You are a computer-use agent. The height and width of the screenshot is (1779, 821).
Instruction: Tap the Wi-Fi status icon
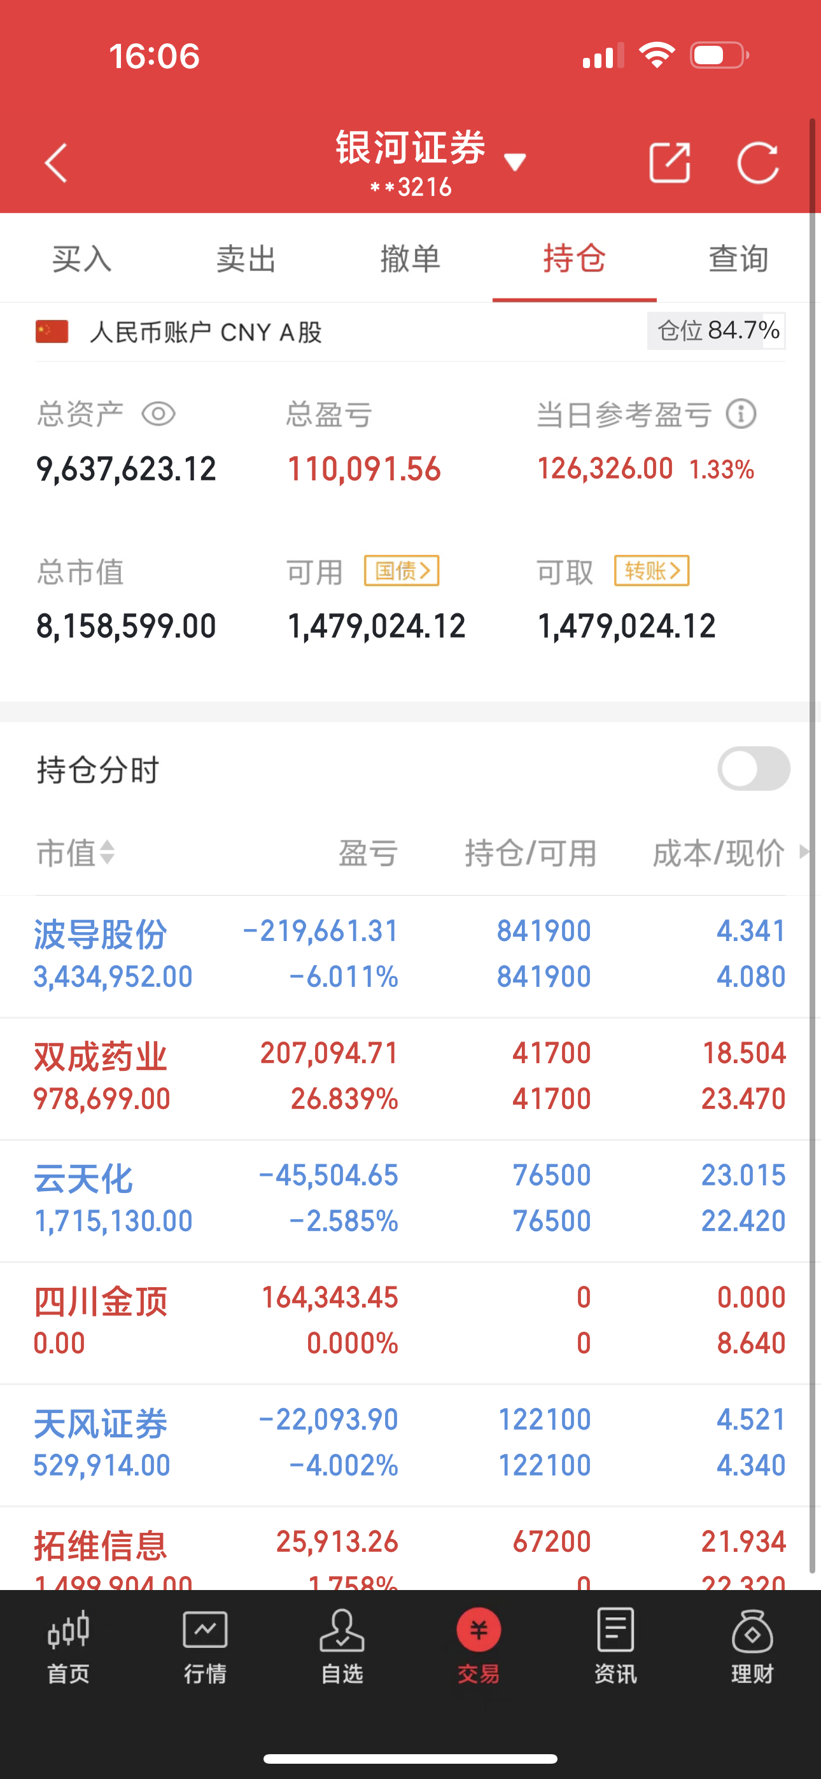pyautogui.click(x=657, y=55)
